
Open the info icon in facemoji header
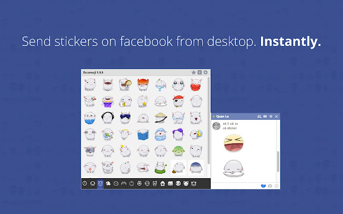click(x=199, y=72)
